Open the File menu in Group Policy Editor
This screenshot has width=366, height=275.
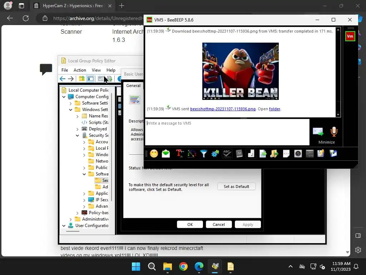[65, 70]
